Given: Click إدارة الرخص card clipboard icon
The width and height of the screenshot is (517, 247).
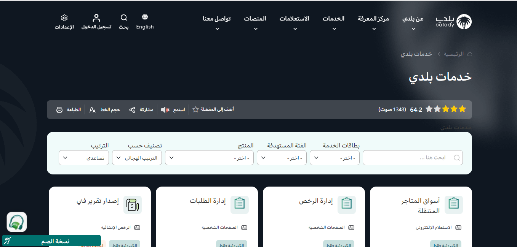Looking at the screenshot, I should (x=347, y=205).
